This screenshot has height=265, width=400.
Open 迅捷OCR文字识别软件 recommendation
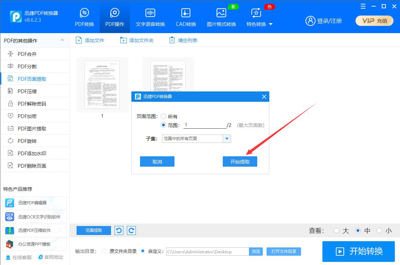click(x=35, y=217)
